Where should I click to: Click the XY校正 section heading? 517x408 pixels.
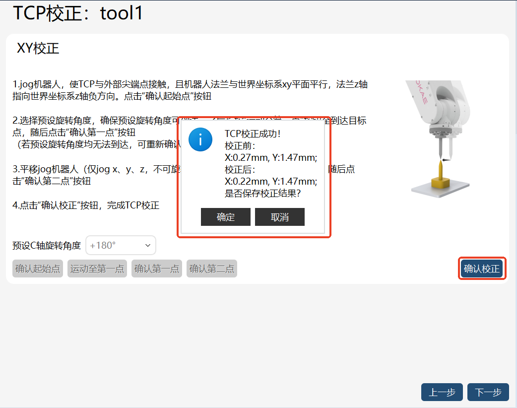click(x=38, y=49)
